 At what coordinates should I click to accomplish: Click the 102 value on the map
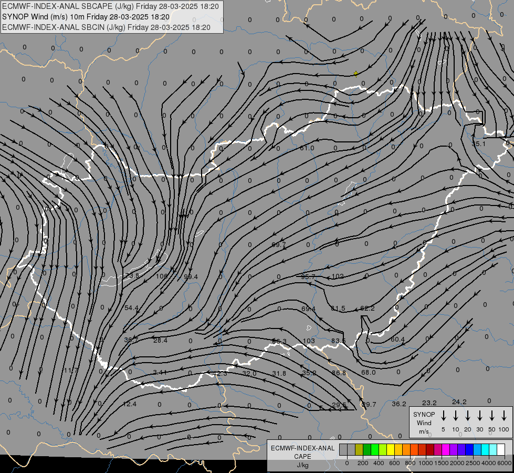tap(338, 276)
